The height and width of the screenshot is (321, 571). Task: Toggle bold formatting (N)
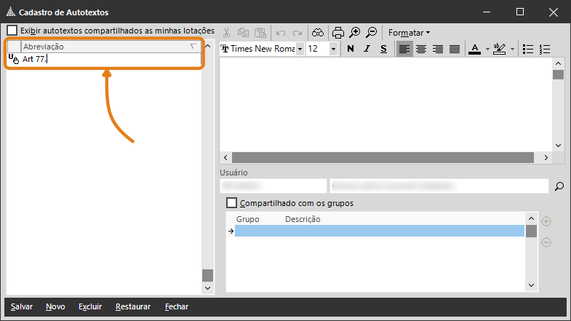tap(351, 49)
